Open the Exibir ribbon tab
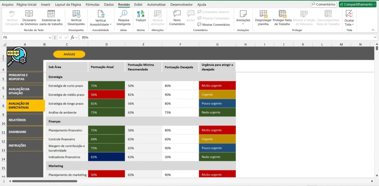 [138, 4]
